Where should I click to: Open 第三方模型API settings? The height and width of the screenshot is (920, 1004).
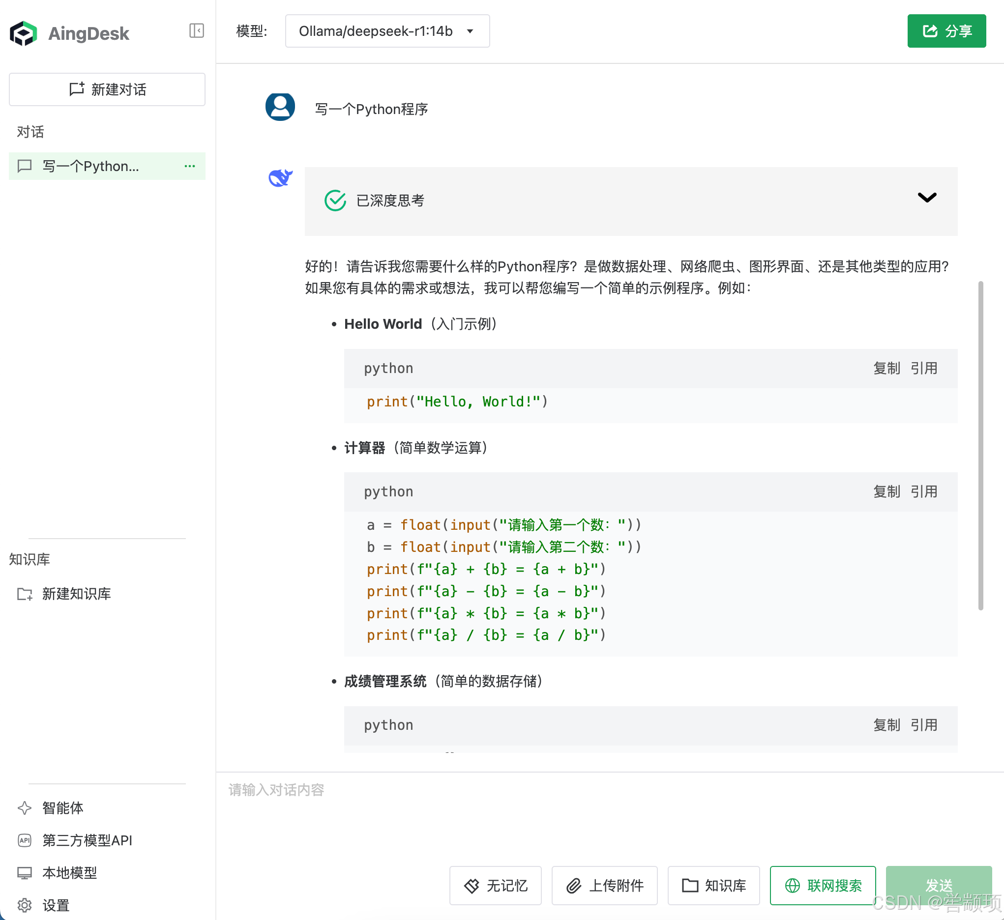87,840
